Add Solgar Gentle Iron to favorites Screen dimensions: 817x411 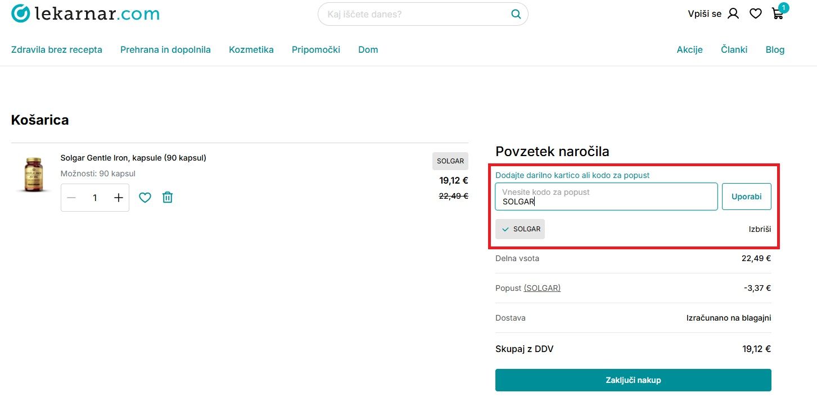[145, 198]
